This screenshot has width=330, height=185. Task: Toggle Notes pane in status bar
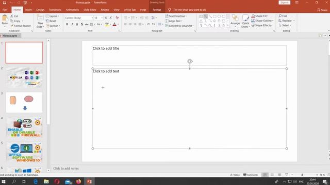pos(235,175)
